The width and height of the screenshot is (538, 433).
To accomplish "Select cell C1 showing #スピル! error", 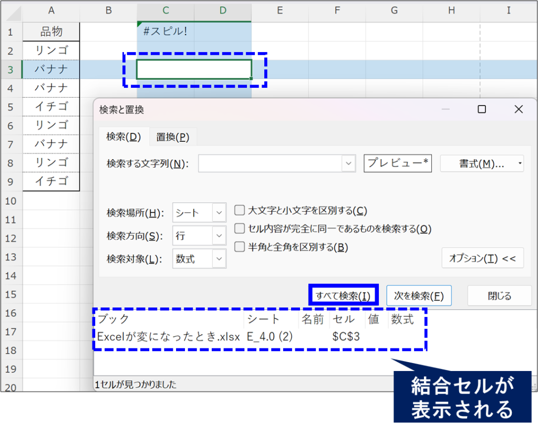I will click(165, 32).
